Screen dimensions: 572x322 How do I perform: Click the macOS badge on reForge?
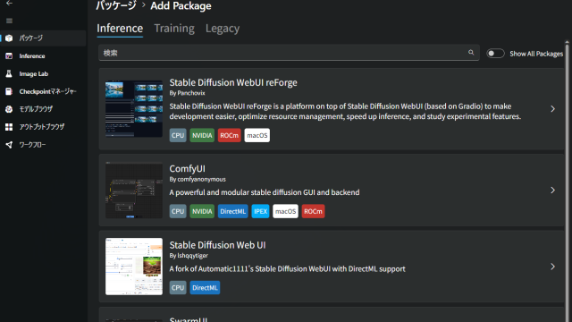(x=257, y=135)
